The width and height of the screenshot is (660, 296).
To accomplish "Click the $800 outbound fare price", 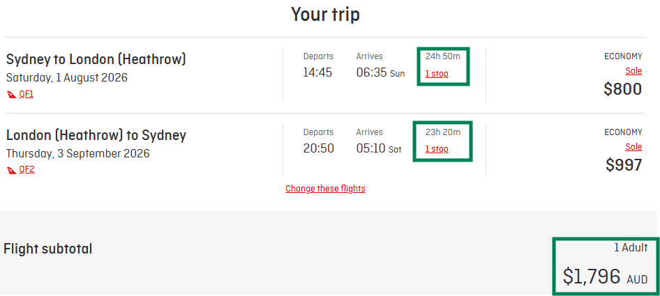I will [622, 89].
